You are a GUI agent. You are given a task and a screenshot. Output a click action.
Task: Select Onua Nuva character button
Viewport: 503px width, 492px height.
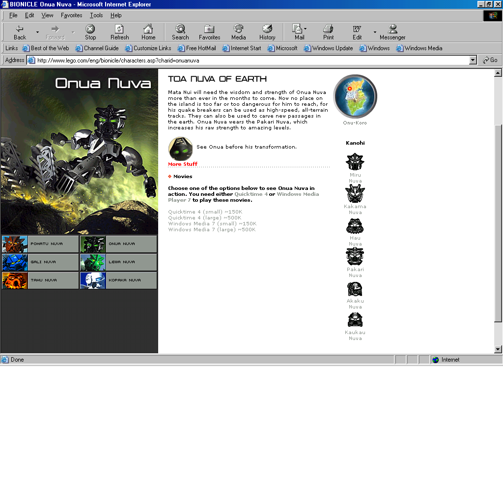(118, 244)
